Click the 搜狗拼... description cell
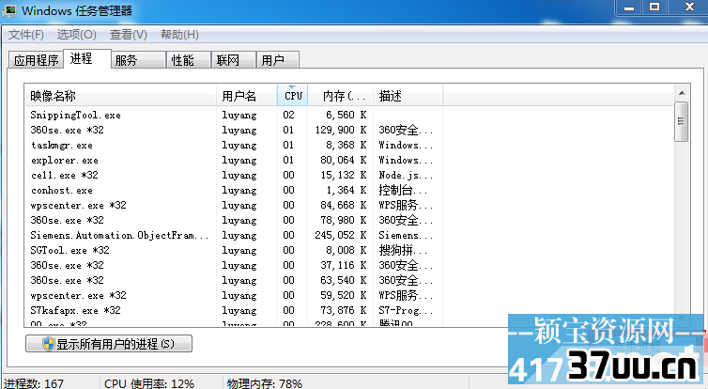Image resolution: width=708 pixels, height=389 pixels. (x=403, y=250)
